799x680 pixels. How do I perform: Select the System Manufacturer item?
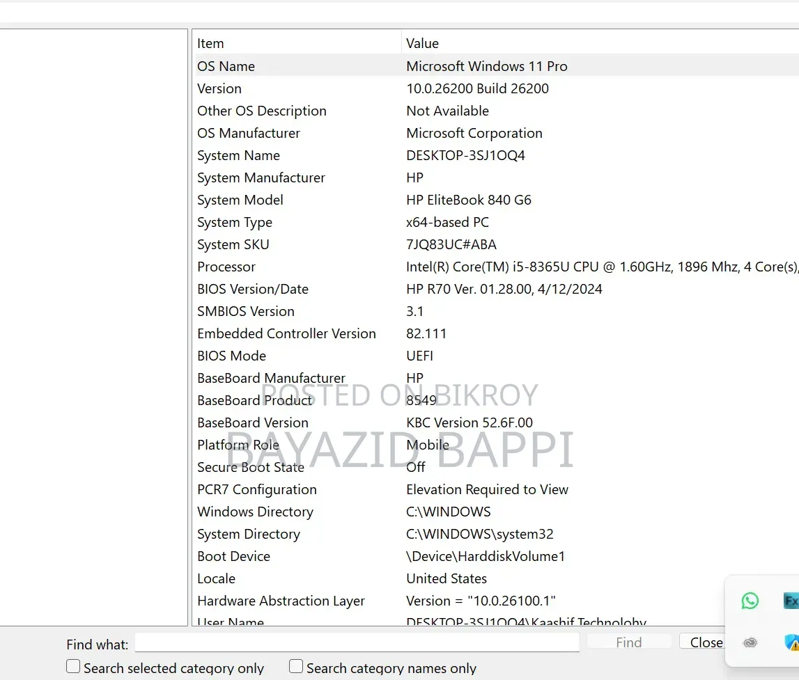pos(261,177)
